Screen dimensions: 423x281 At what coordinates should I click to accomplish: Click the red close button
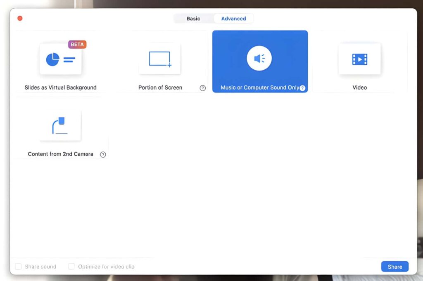[x=19, y=18]
